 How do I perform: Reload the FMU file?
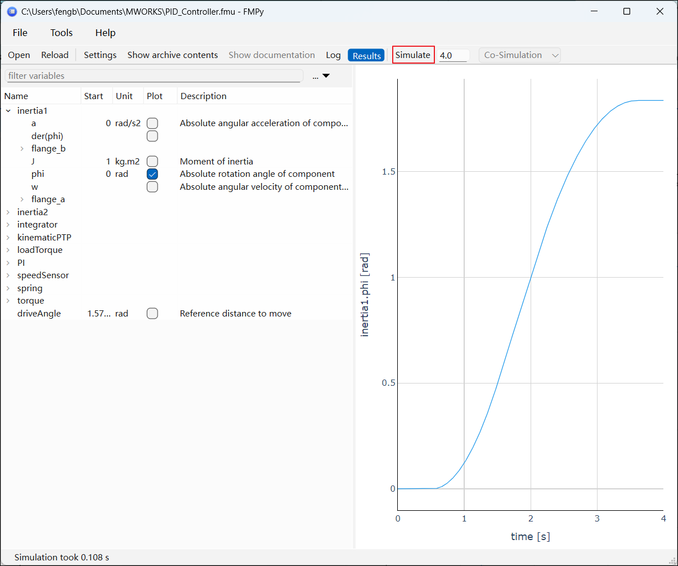[x=55, y=55]
